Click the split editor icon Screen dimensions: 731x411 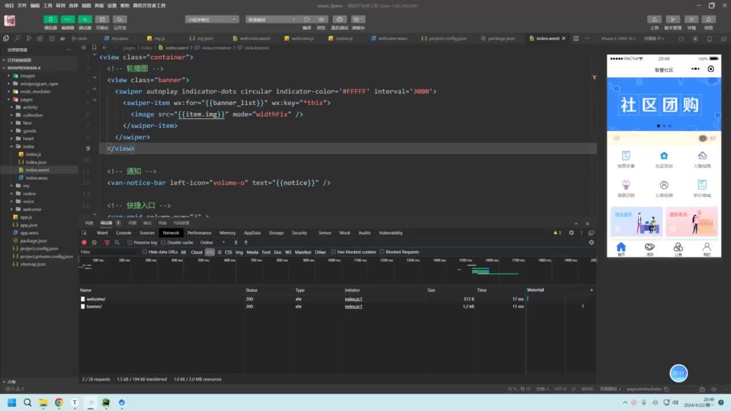(576, 38)
